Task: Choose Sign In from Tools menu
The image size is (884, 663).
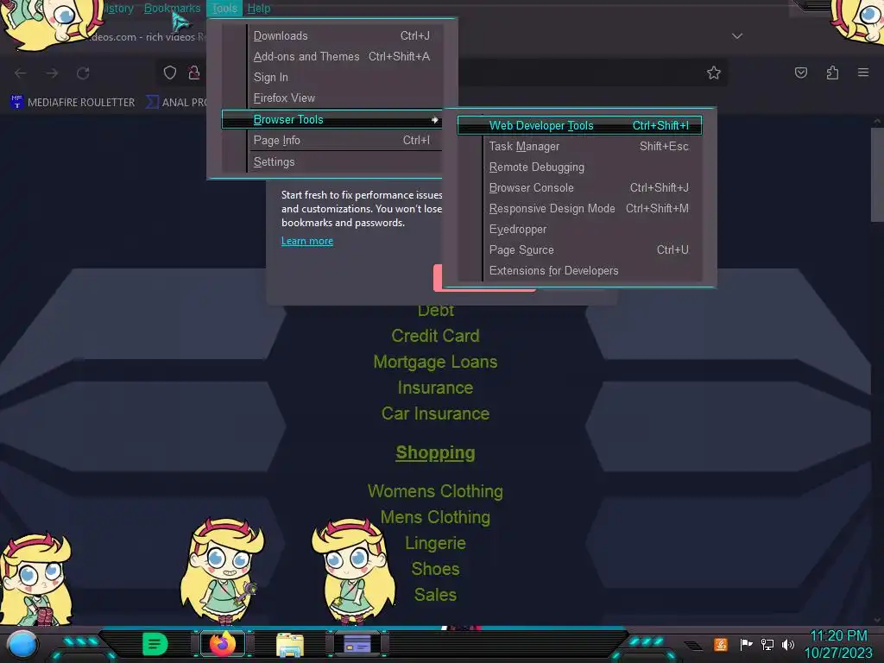Action: tap(332, 77)
